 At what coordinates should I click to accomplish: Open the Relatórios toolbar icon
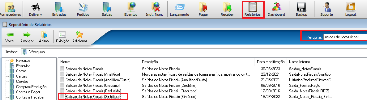coord(253,9)
